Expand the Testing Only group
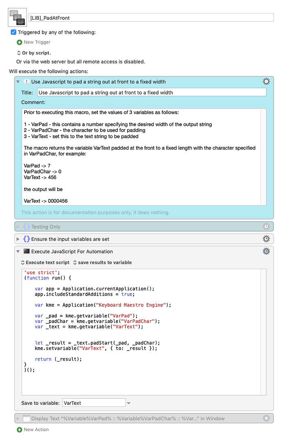 point(18,227)
